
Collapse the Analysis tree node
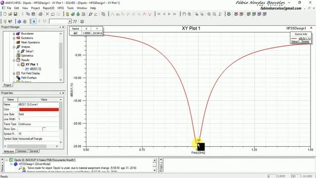(14, 47)
